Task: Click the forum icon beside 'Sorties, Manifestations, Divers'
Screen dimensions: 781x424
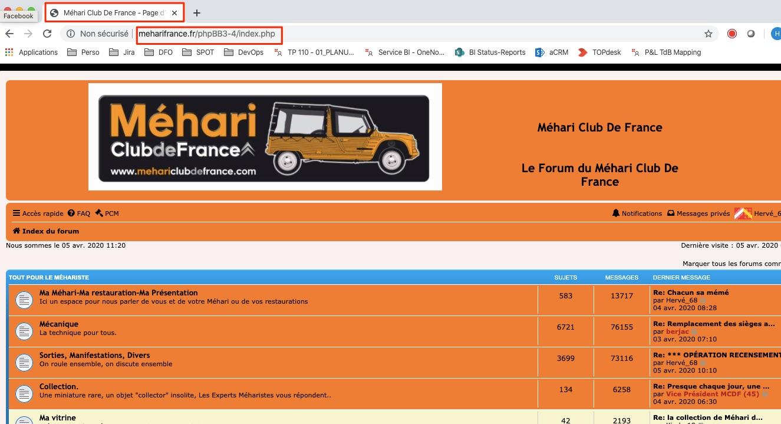Action: click(x=23, y=363)
